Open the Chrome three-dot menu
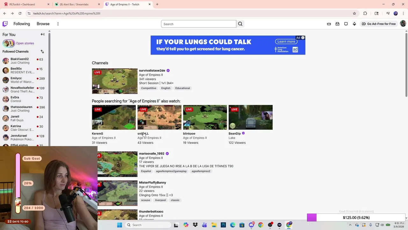This screenshot has height=230, width=408. point(403,13)
